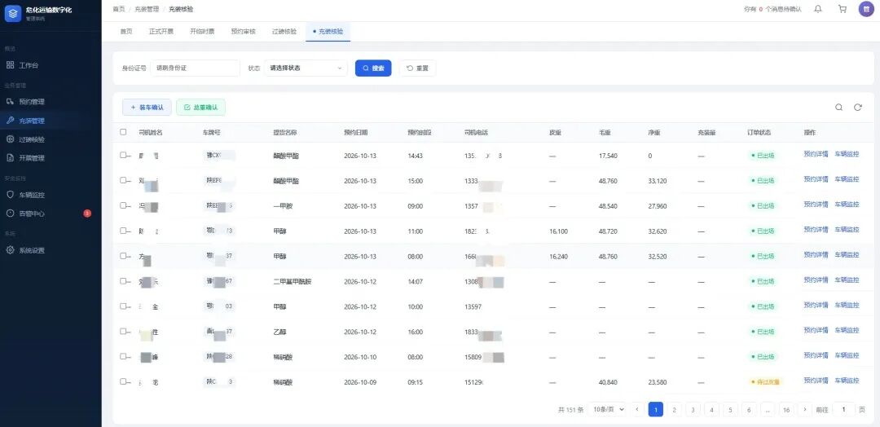Click the 订单状态 column header
Screen dimensions: 880x427
(x=759, y=133)
